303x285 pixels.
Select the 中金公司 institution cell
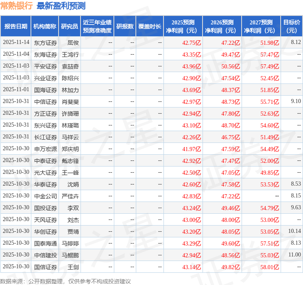click(45, 196)
